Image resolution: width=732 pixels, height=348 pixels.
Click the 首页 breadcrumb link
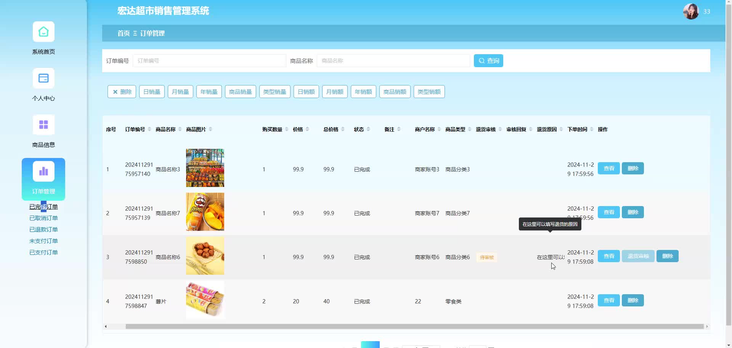[x=124, y=34]
